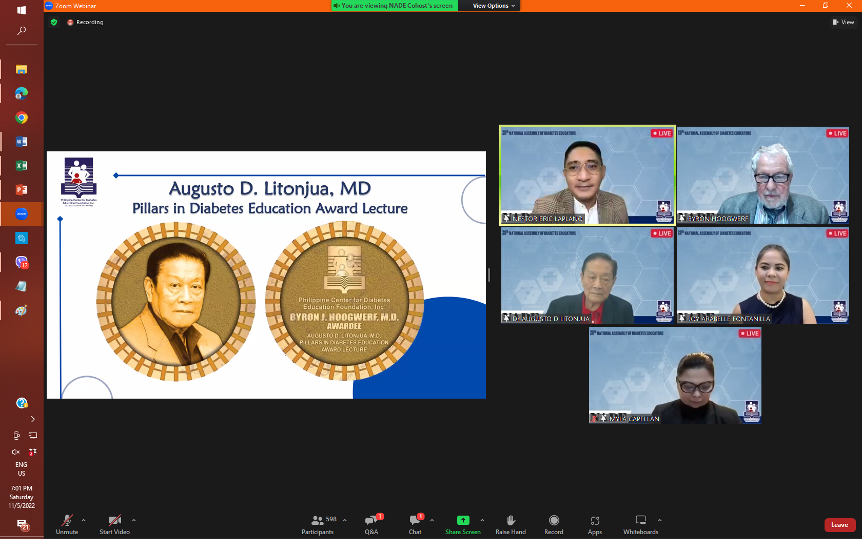
Task: Click the red Leave button
Action: (x=839, y=525)
